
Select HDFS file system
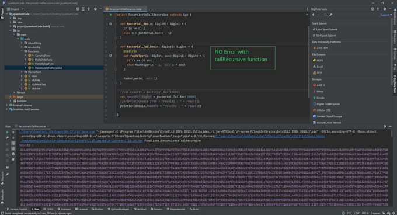318,60
